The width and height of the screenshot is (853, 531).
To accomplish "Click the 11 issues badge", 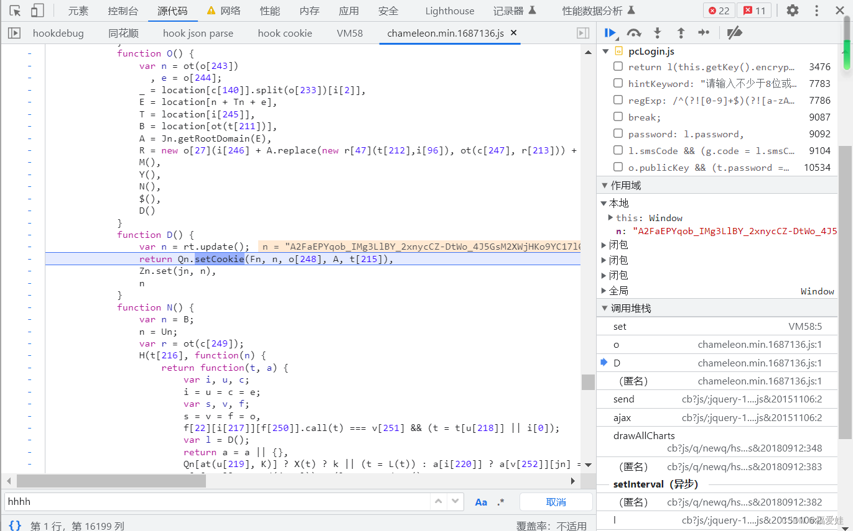I will (754, 11).
